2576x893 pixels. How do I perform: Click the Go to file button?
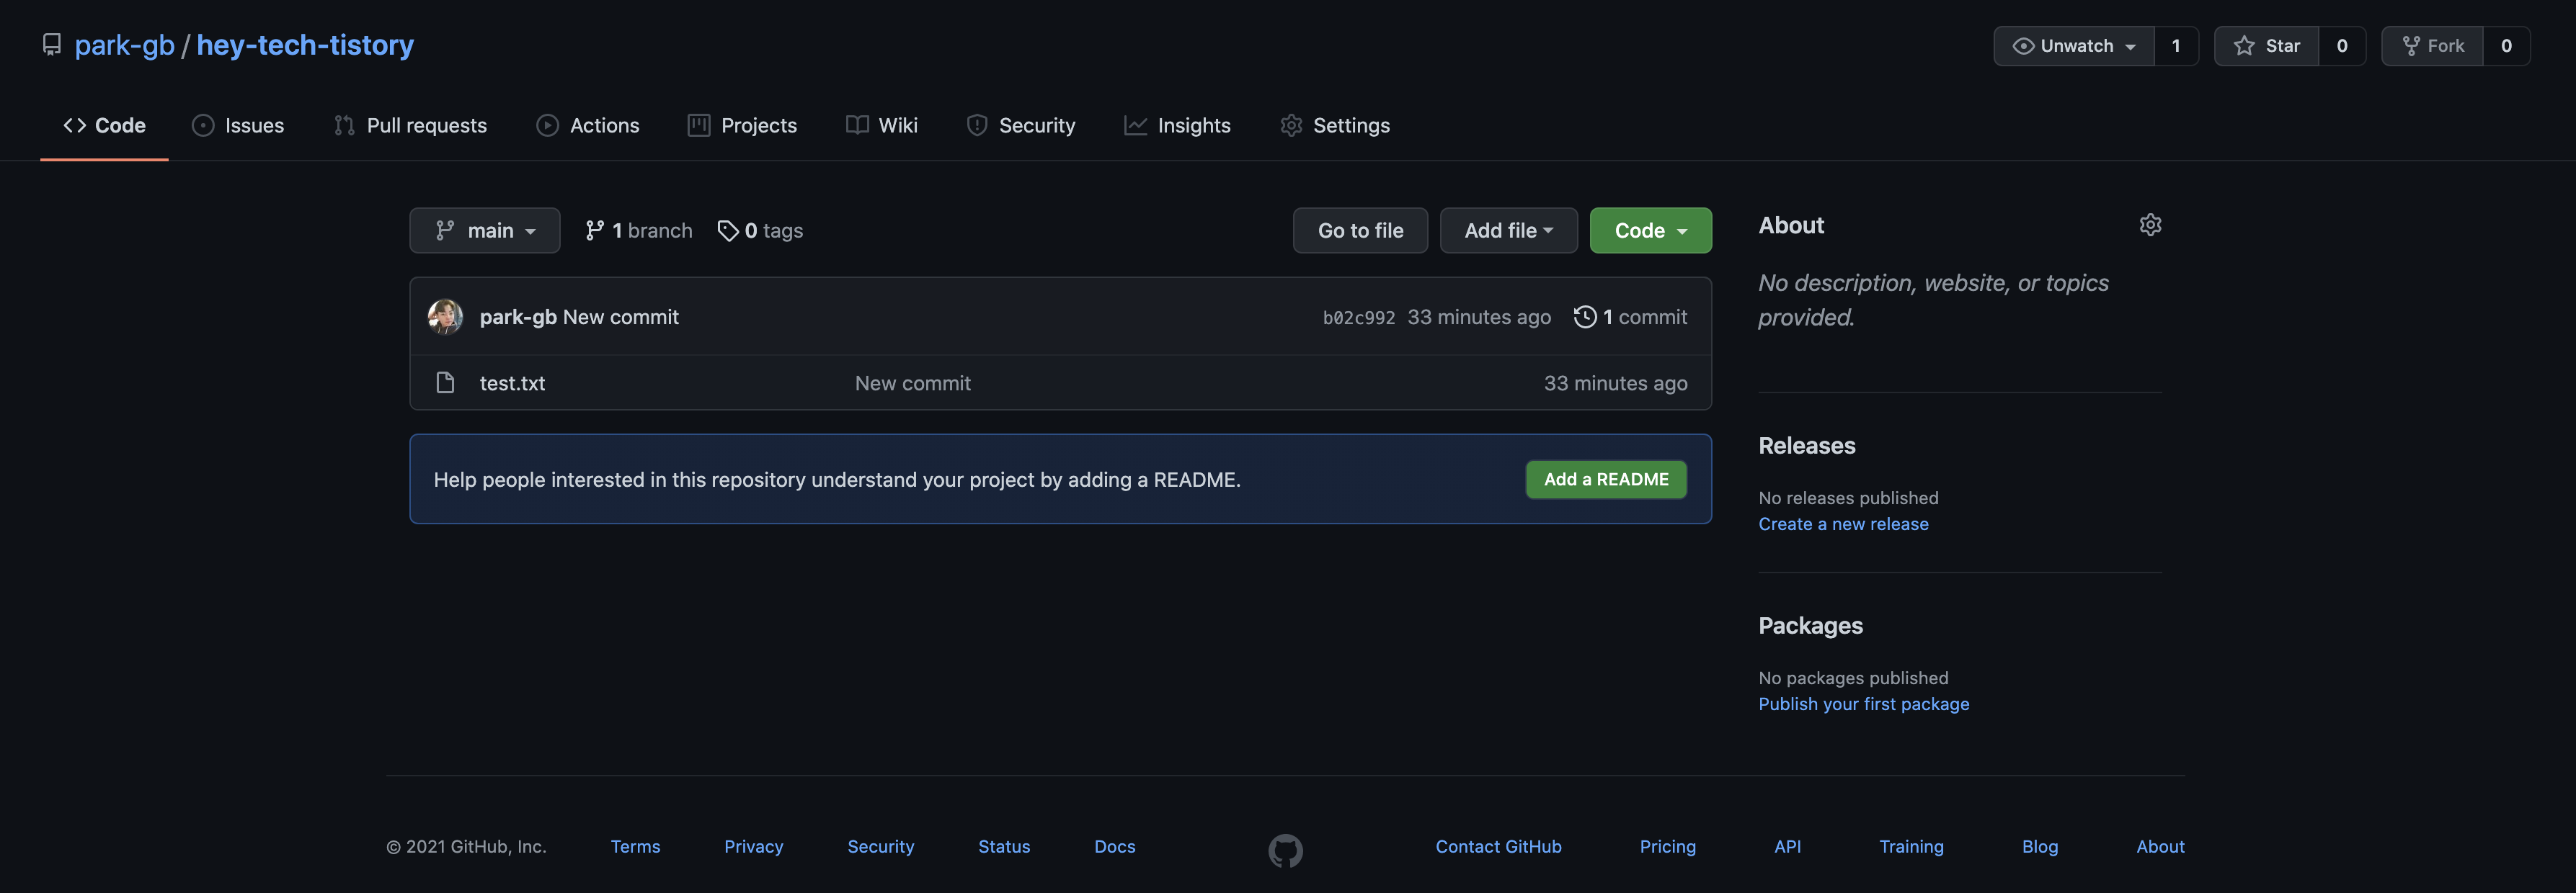tap(1360, 230)
